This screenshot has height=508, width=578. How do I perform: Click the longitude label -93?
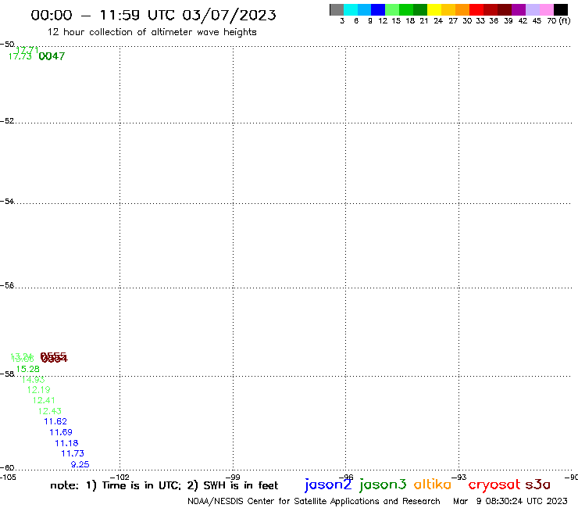(459, 478)
